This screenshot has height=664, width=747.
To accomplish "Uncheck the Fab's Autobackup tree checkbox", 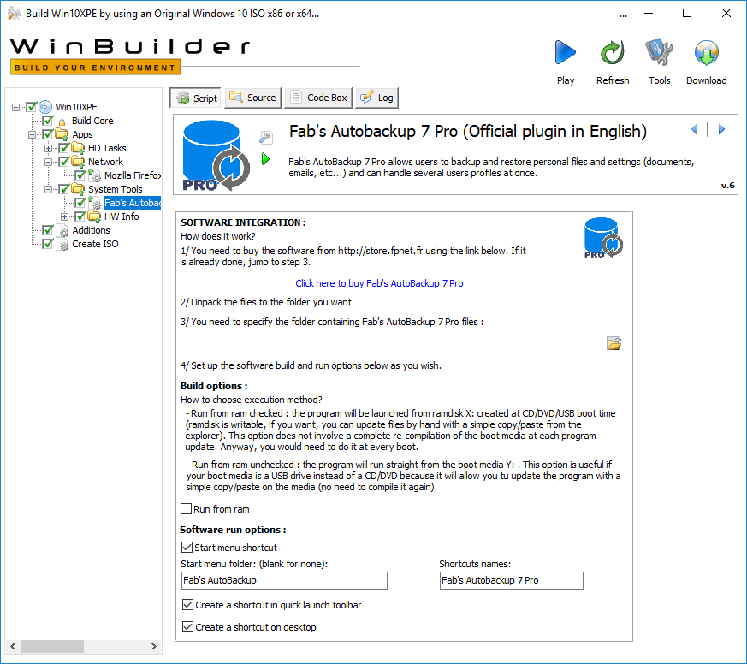I will click(x=80, y=203).
